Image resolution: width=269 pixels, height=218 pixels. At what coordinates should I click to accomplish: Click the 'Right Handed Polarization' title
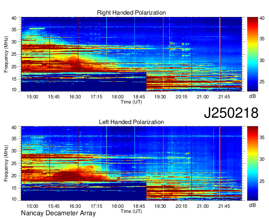[x=131, y=13]
